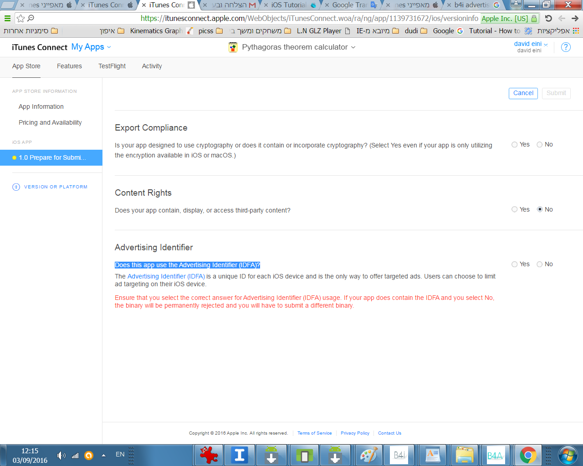Click the network signal icon in the tray
Viewport: 583px width, 466px height.
point(75,455)
